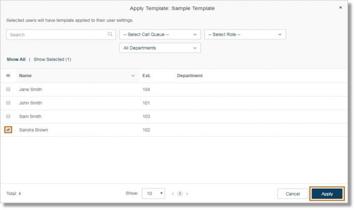Image resolution: width=355 pixels, height=210 pixels.
Task: Click extension 103
Action: (146, 117)
